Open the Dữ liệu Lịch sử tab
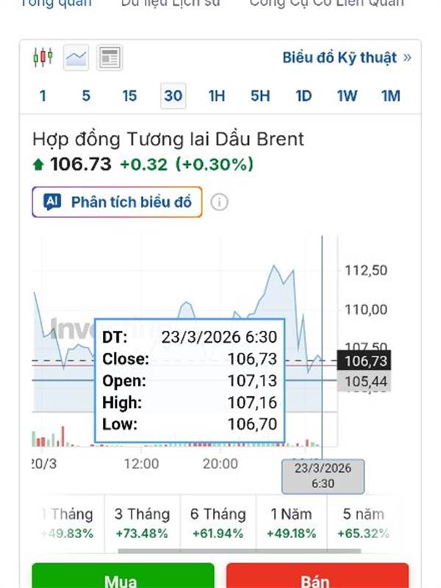 point(170,3)
